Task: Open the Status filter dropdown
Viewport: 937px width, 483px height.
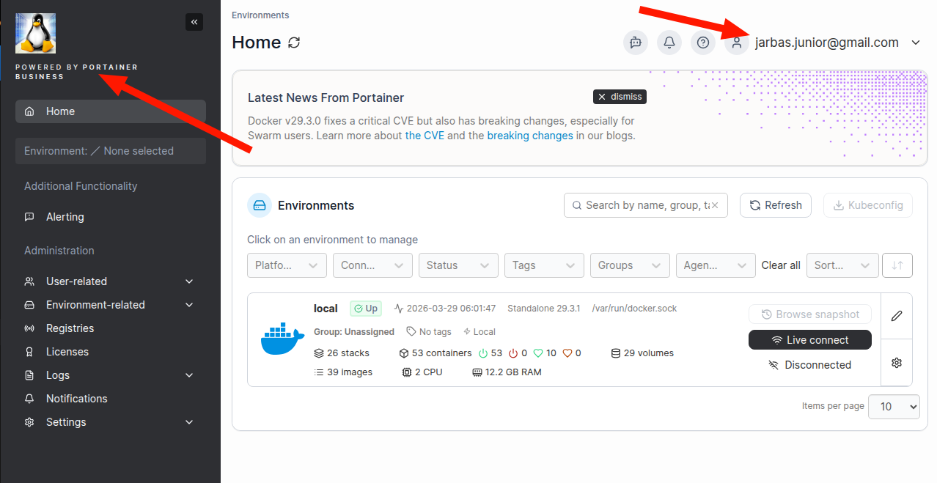Action: (458, 265)
